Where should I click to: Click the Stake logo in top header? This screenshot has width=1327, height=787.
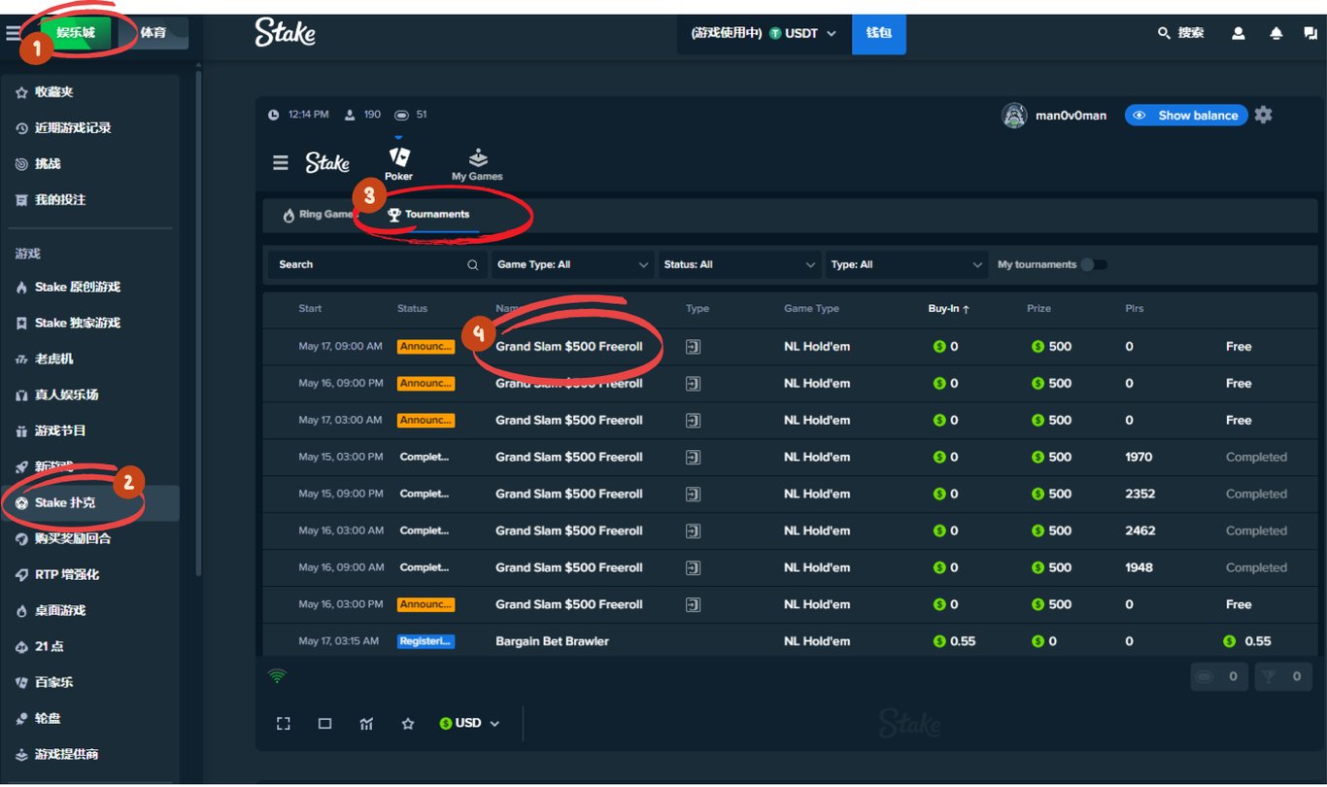pos(285,33)
